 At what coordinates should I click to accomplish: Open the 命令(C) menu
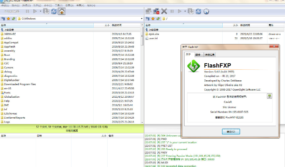pyautogui.click(x=48, y=5)
